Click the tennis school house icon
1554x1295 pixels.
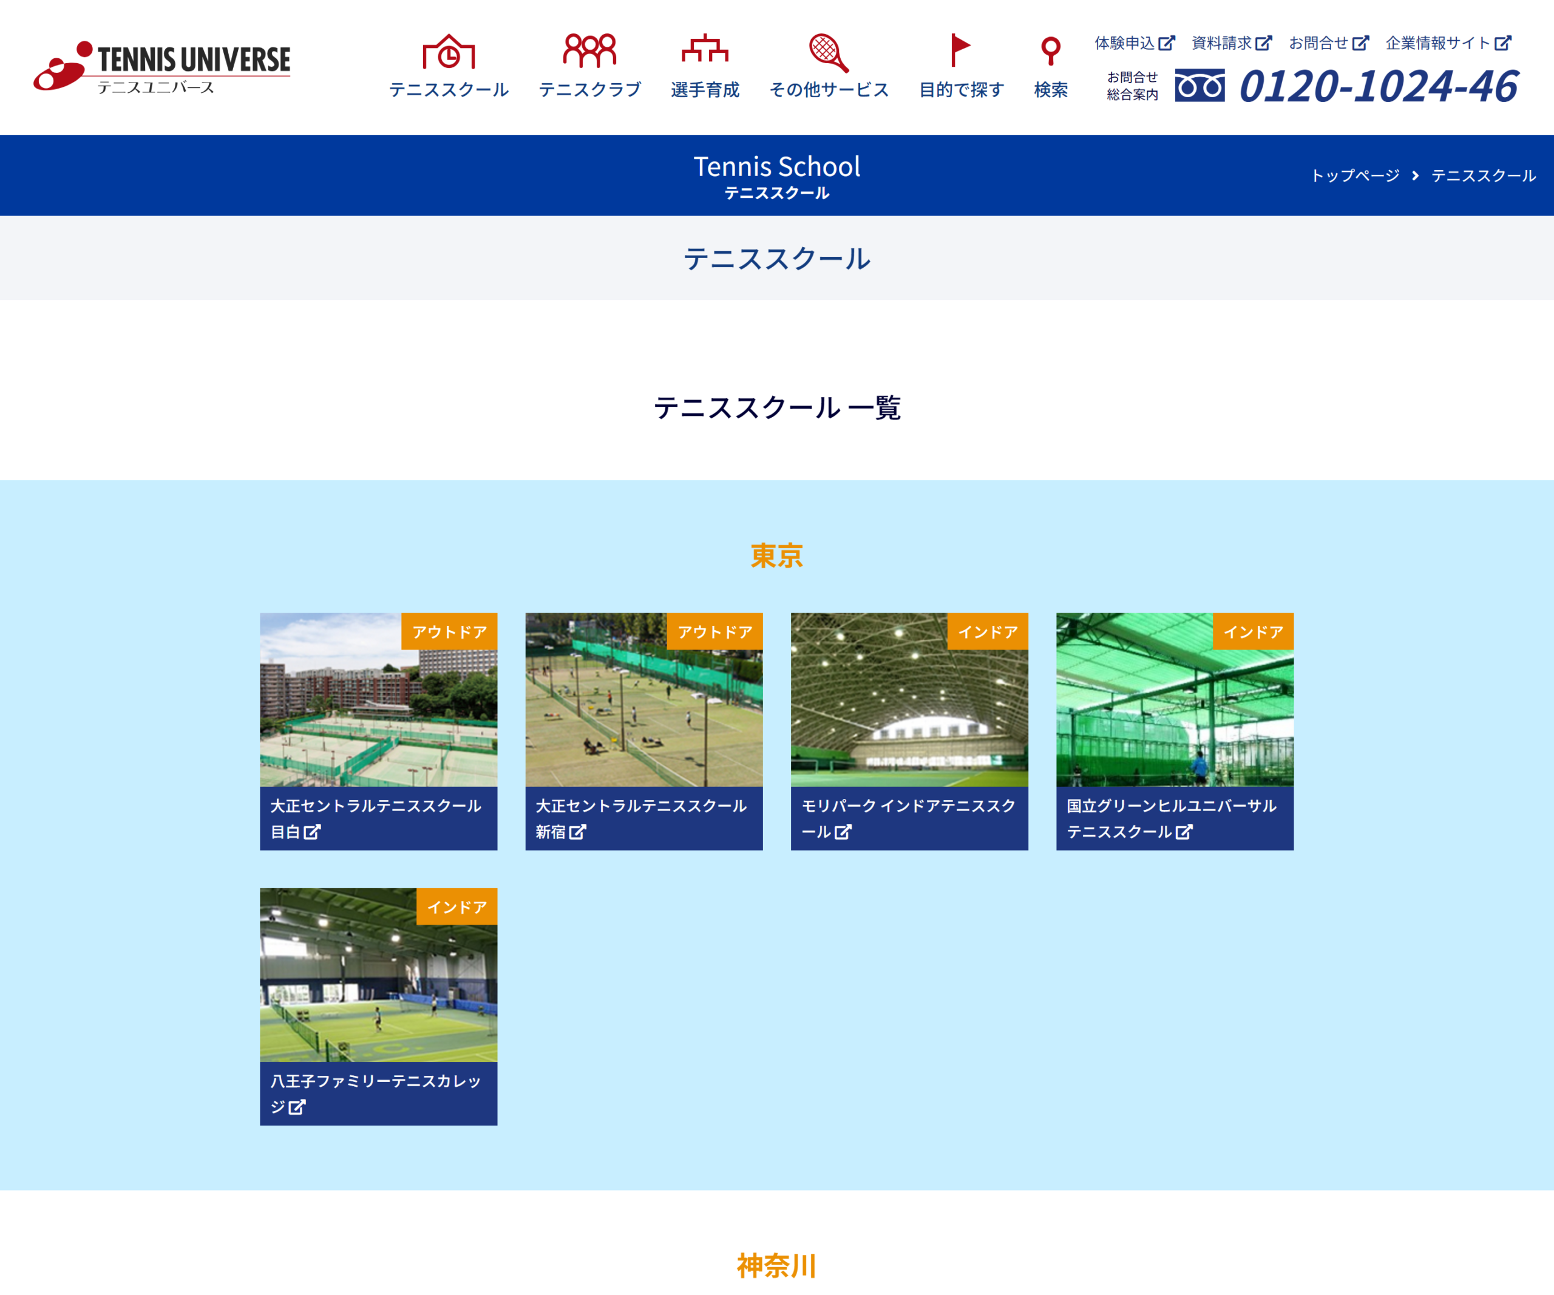click(449, 52)
